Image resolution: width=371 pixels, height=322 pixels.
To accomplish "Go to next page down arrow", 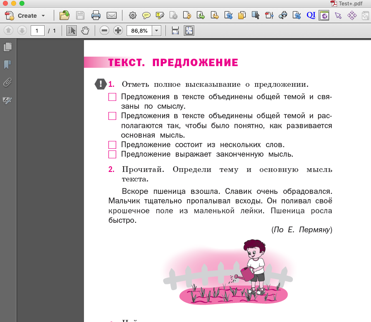I will pyautogui.click(x=22, y=31).
